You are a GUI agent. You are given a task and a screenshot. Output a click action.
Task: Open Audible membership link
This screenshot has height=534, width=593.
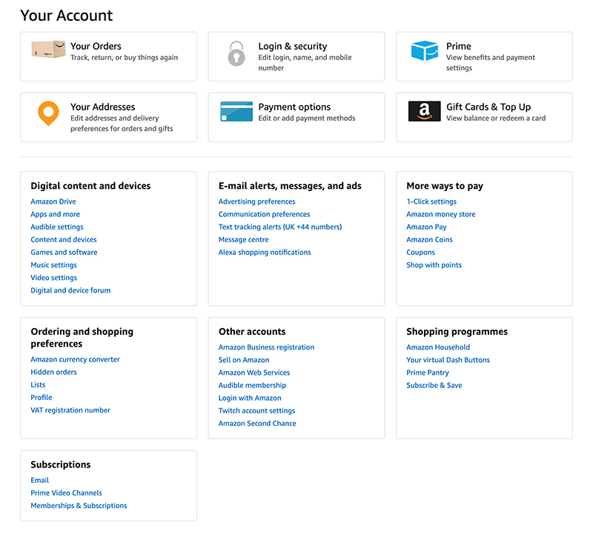tap(252, 385)
